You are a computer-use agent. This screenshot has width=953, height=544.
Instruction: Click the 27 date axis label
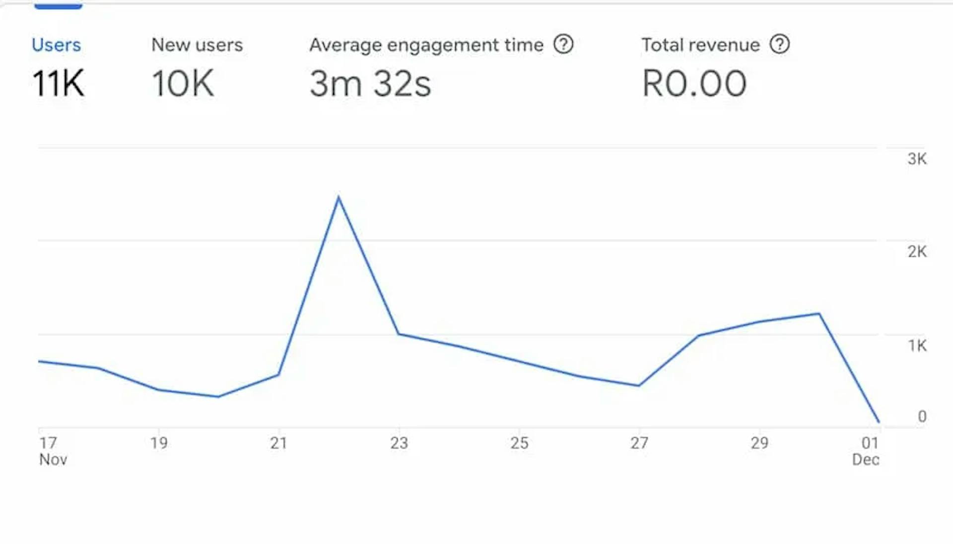(x=639, y=443)
